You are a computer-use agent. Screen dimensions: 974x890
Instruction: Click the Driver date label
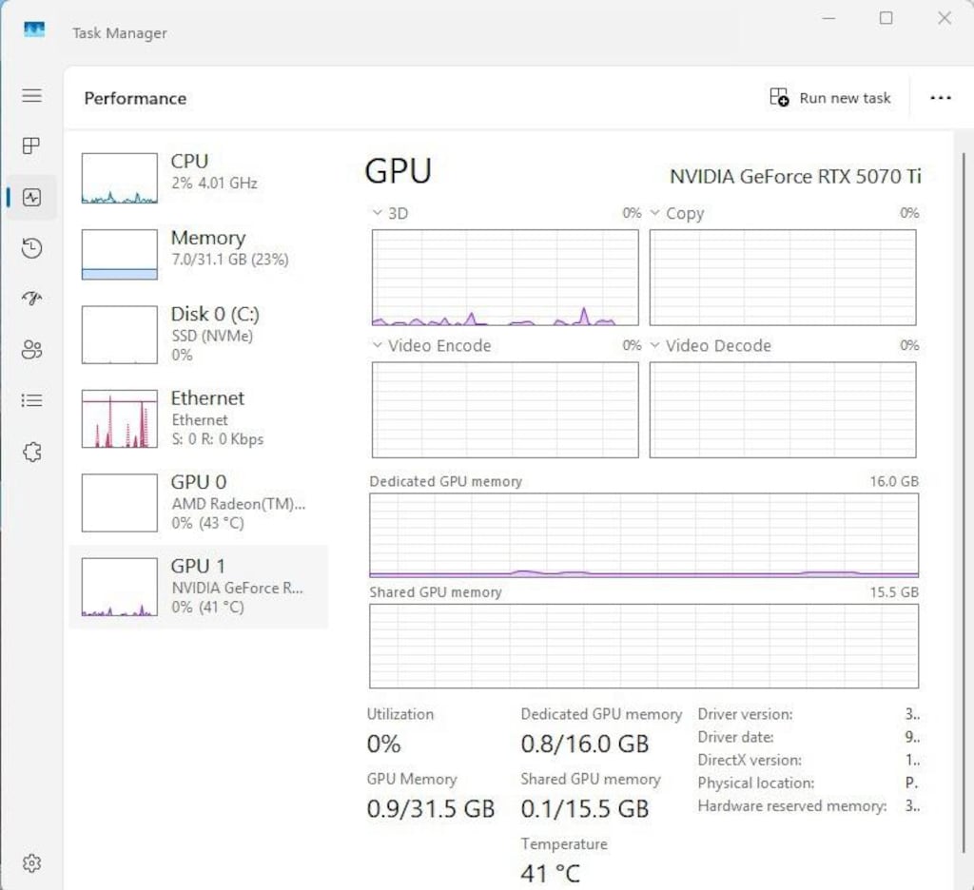735,737
